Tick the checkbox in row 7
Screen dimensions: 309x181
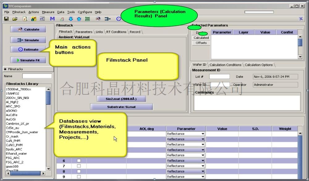pos(79,166)
